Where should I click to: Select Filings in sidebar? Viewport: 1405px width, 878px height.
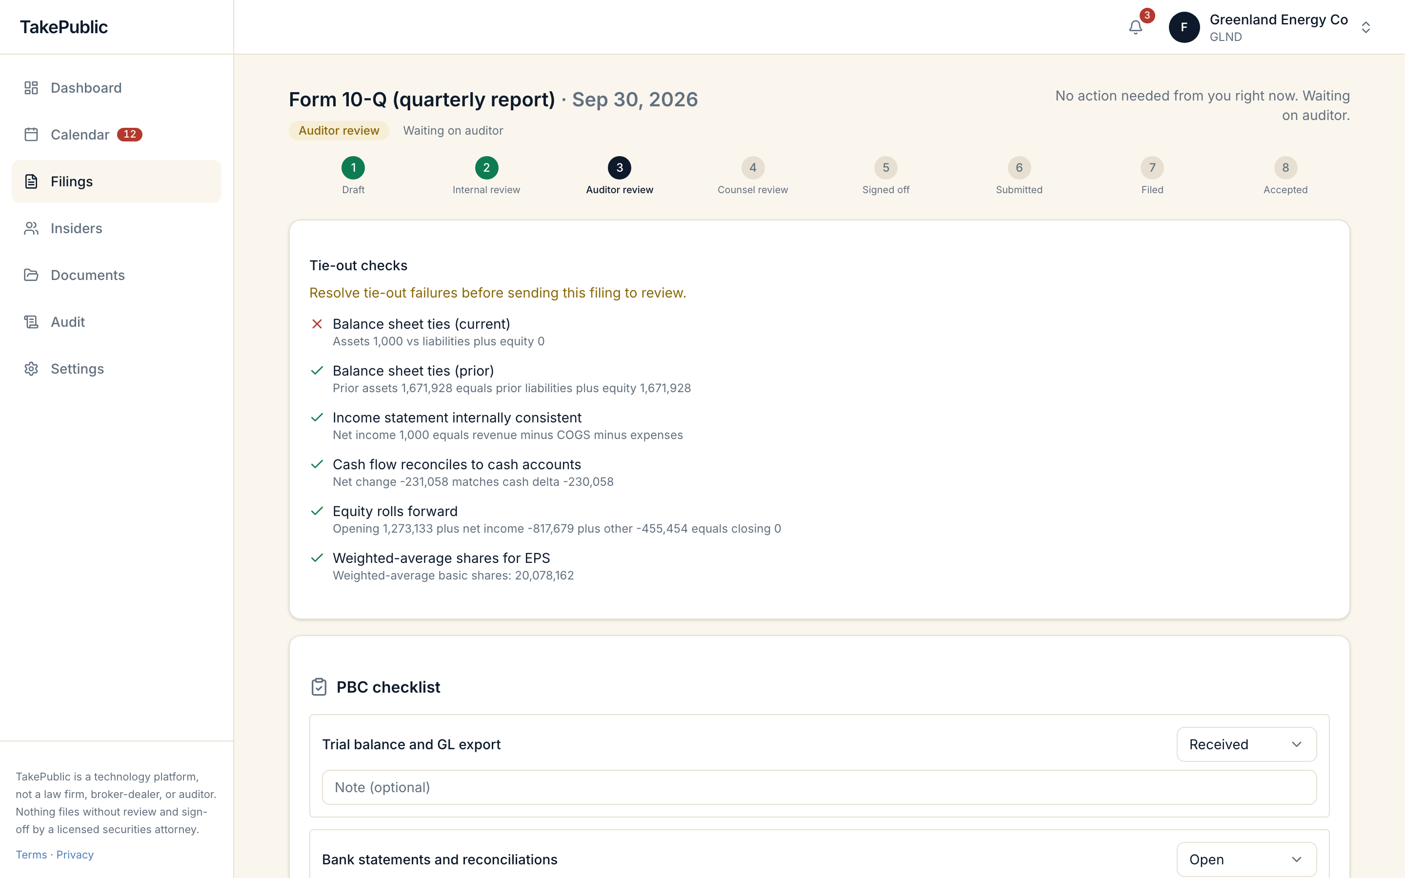[116, 181]
